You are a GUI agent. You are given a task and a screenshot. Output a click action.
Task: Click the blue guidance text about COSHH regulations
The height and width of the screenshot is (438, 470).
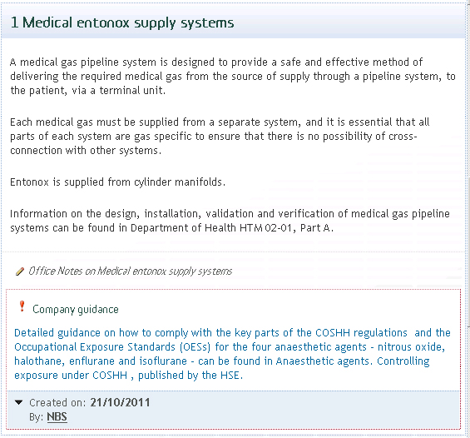[x=232, y=354]
